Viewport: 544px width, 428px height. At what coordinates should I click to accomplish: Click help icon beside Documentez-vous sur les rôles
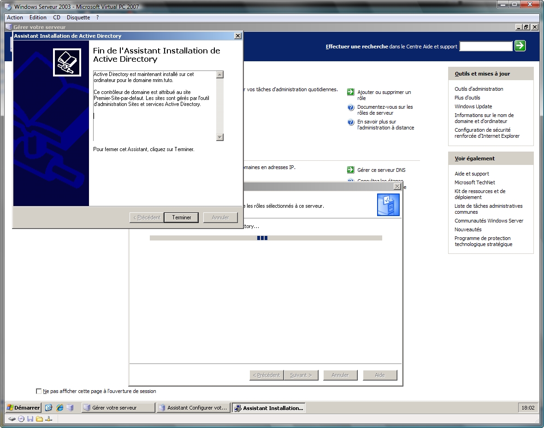point(350,107)
